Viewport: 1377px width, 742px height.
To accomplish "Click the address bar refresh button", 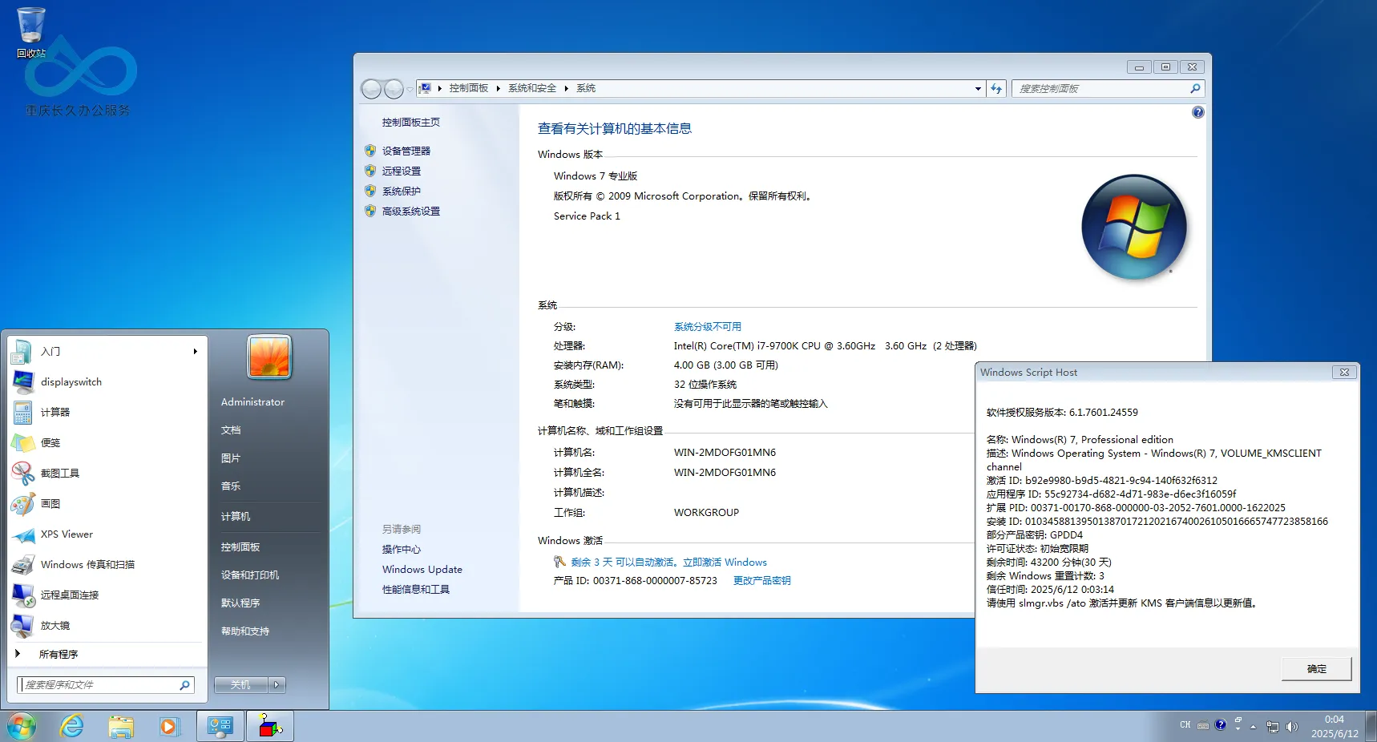I will [996, 89].
